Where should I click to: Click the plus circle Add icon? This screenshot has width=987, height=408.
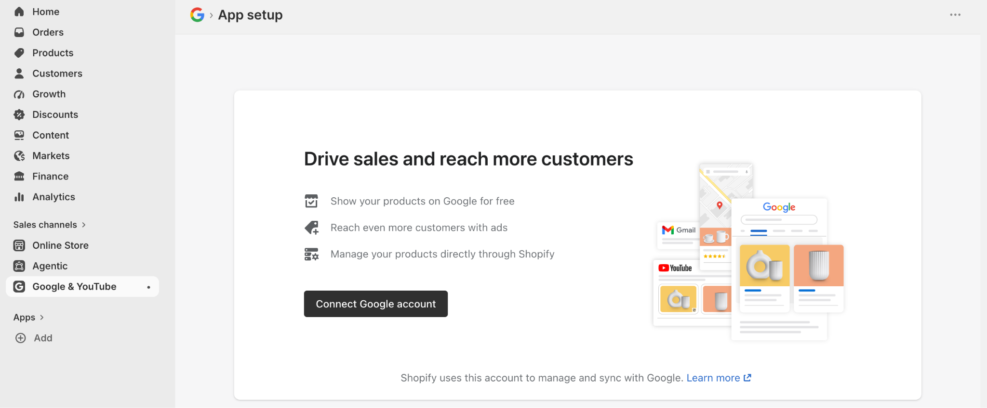[x=21, y=338]
